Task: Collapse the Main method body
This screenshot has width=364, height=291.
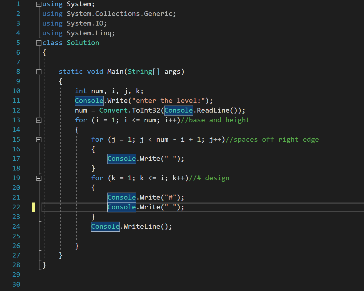Action: click(39, 71)
